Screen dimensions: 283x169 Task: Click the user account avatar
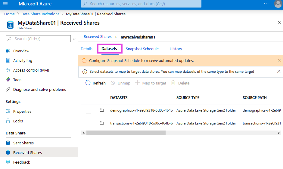tap(278, 4)
